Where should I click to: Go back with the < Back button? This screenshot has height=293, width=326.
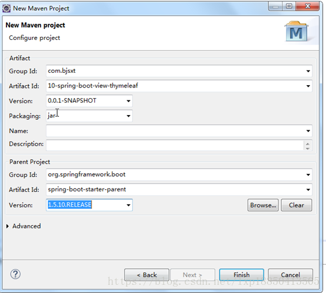tap(147, 275)
